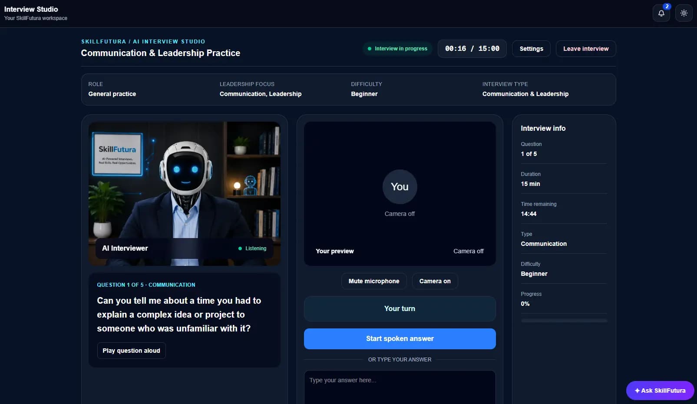Click the 'Your preview' label

(x=334, y=251)
